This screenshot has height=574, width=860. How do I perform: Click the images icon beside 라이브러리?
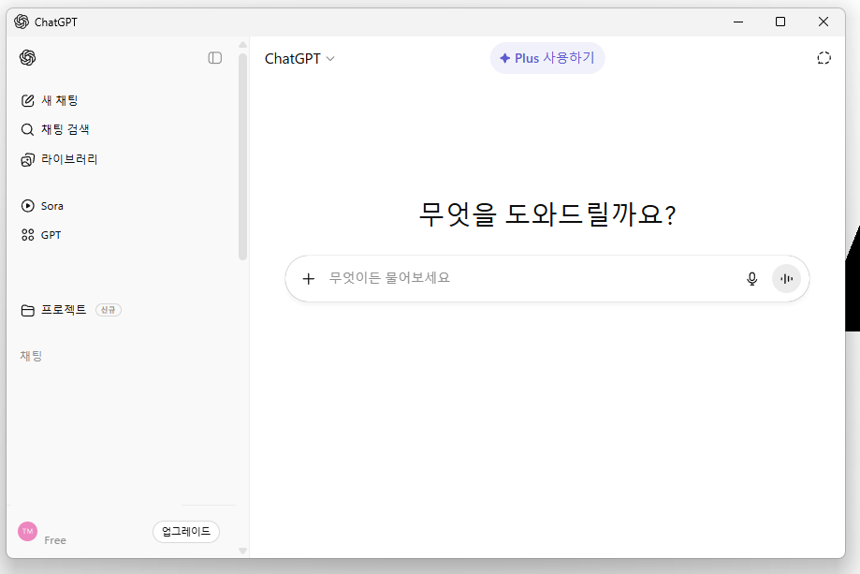coord(27,160)
